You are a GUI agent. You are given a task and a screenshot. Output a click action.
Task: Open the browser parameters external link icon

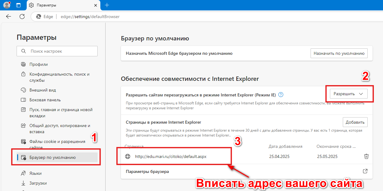365,171
